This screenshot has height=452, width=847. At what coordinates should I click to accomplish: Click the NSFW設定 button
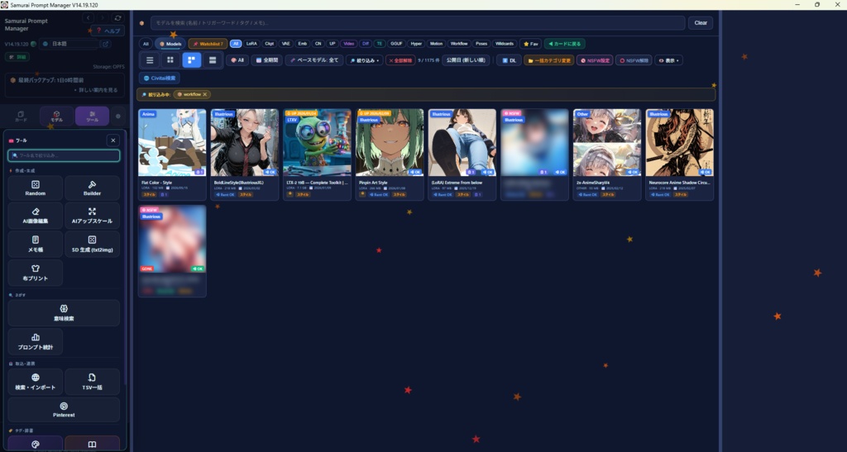[x=595, y=60]
